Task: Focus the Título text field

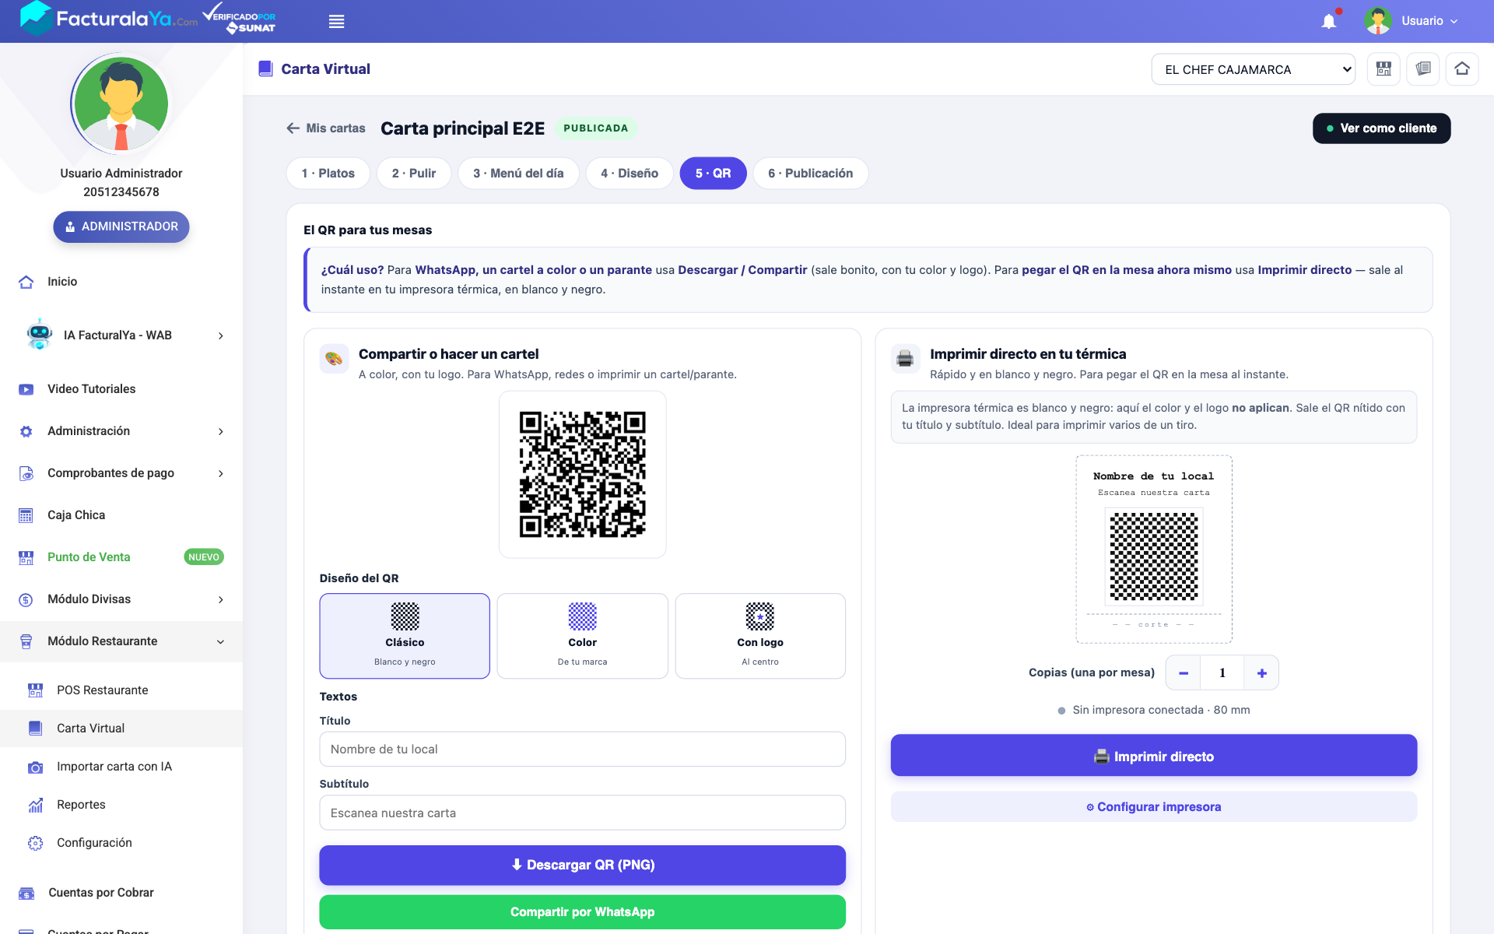Action: [x=582, y=750]
